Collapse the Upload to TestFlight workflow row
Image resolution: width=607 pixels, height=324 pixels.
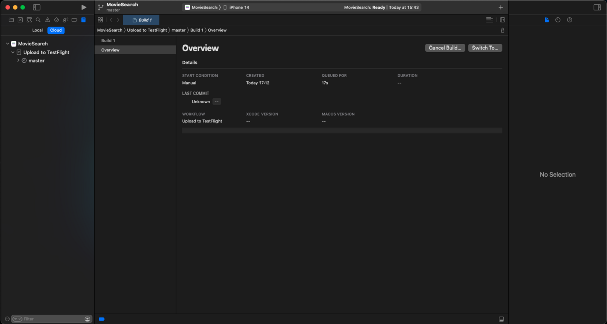[x=13, y=52]
